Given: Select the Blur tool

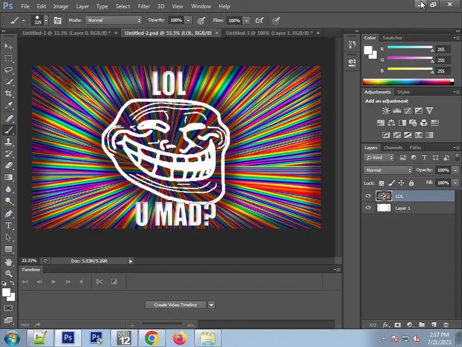Looking at the screenshot, I should [9, 189].
